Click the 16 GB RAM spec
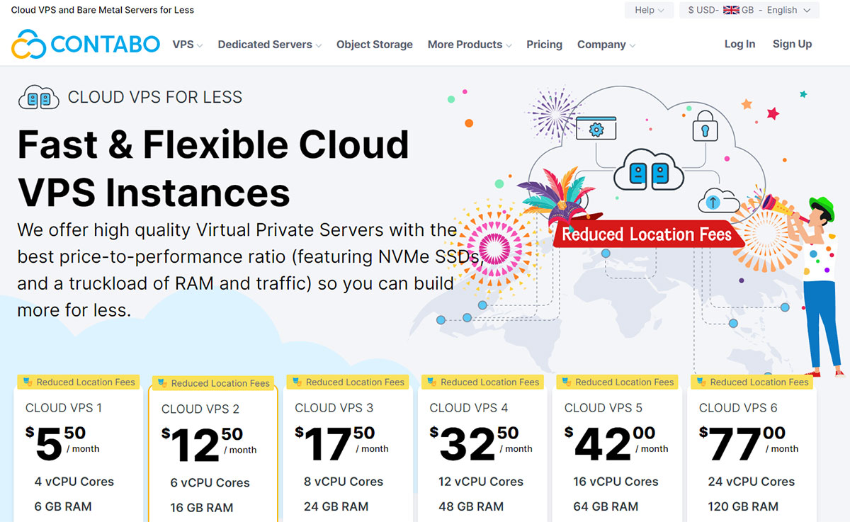 [202, 508]
